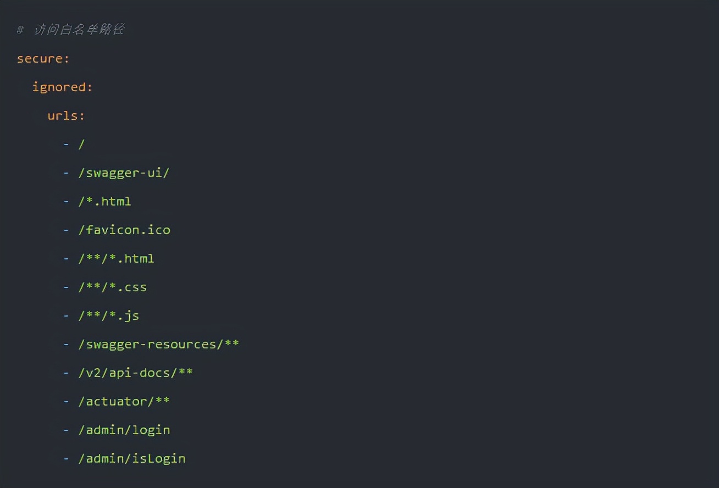The width and height of the screenshot is (719, 488).
Task: Click the dash before '/swagger-resources/**'
Action: coord(67,344)
